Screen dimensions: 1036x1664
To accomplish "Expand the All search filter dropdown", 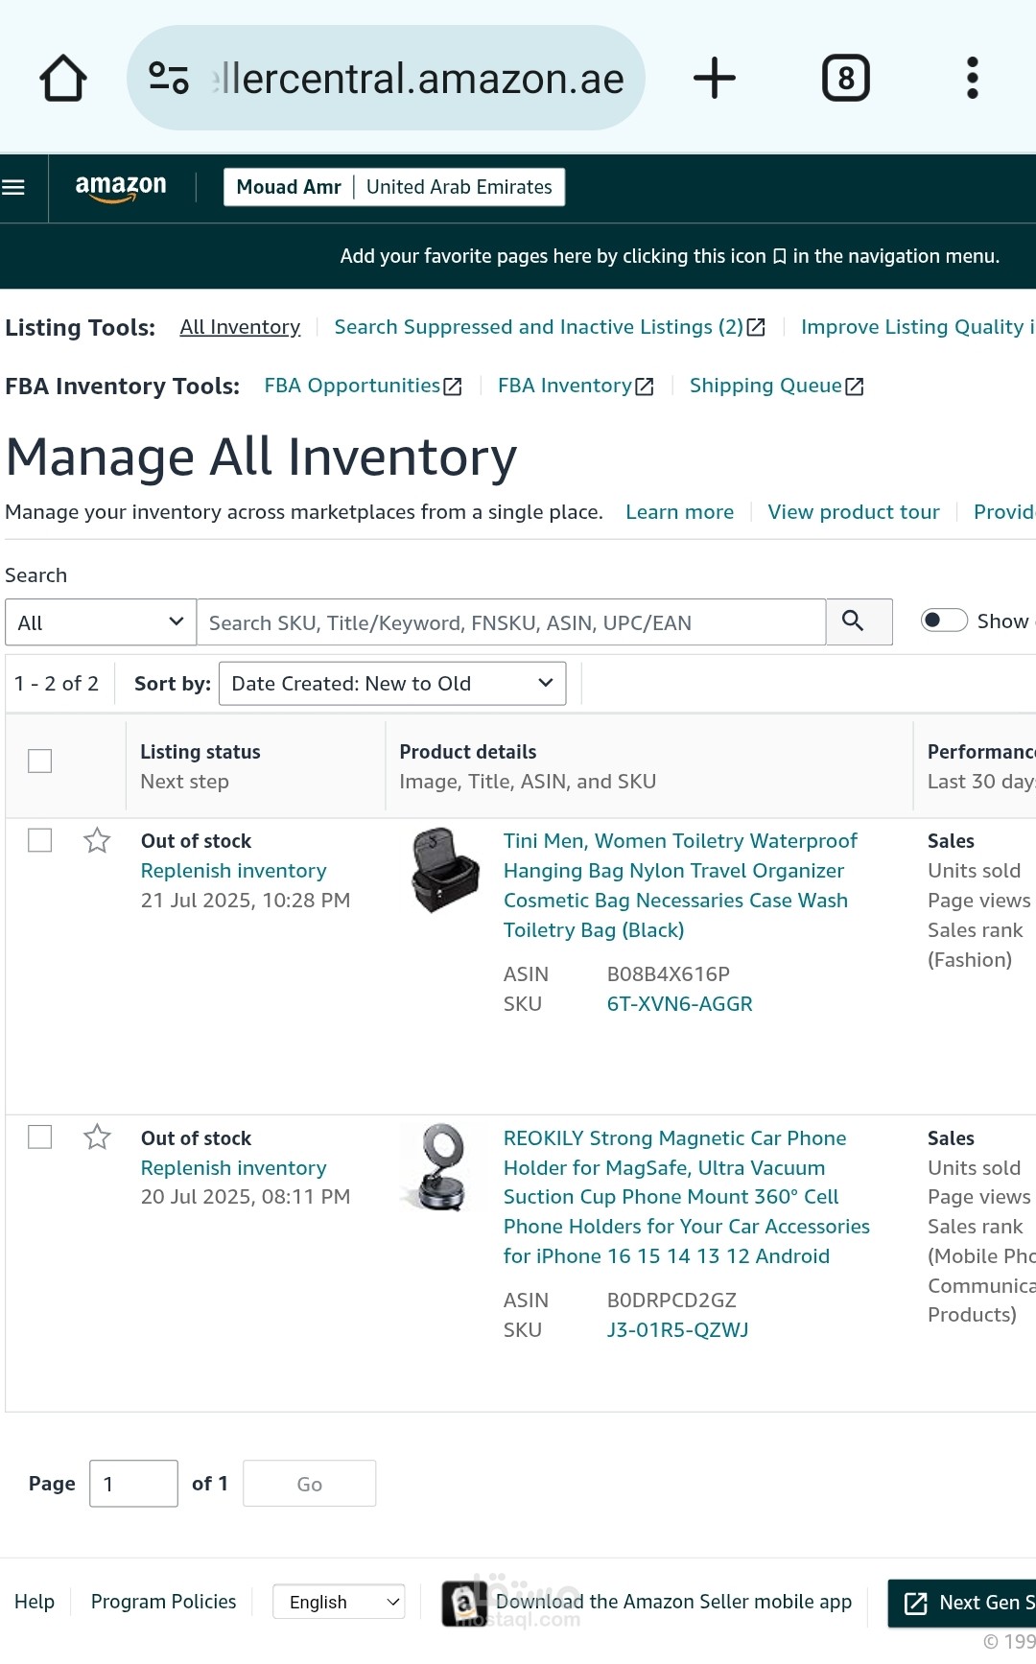I will pyautogui.click(x=101, y=622).
